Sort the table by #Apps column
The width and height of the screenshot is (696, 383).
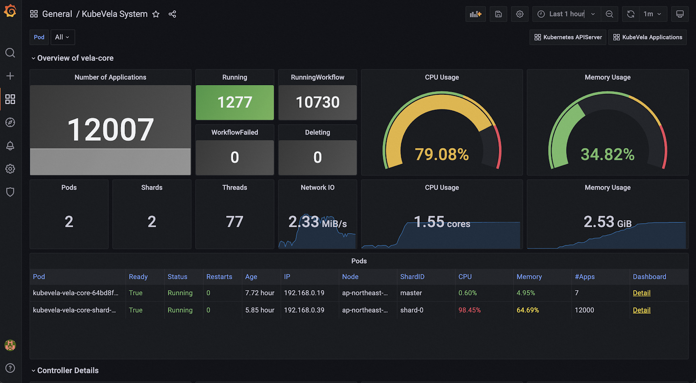[x=585, y=277]
